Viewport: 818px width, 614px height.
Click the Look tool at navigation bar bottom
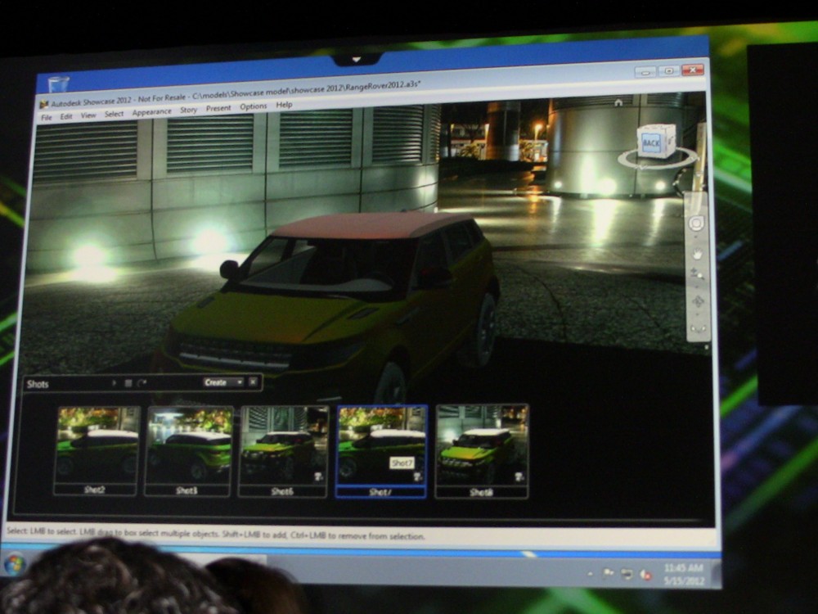(698, 329)
